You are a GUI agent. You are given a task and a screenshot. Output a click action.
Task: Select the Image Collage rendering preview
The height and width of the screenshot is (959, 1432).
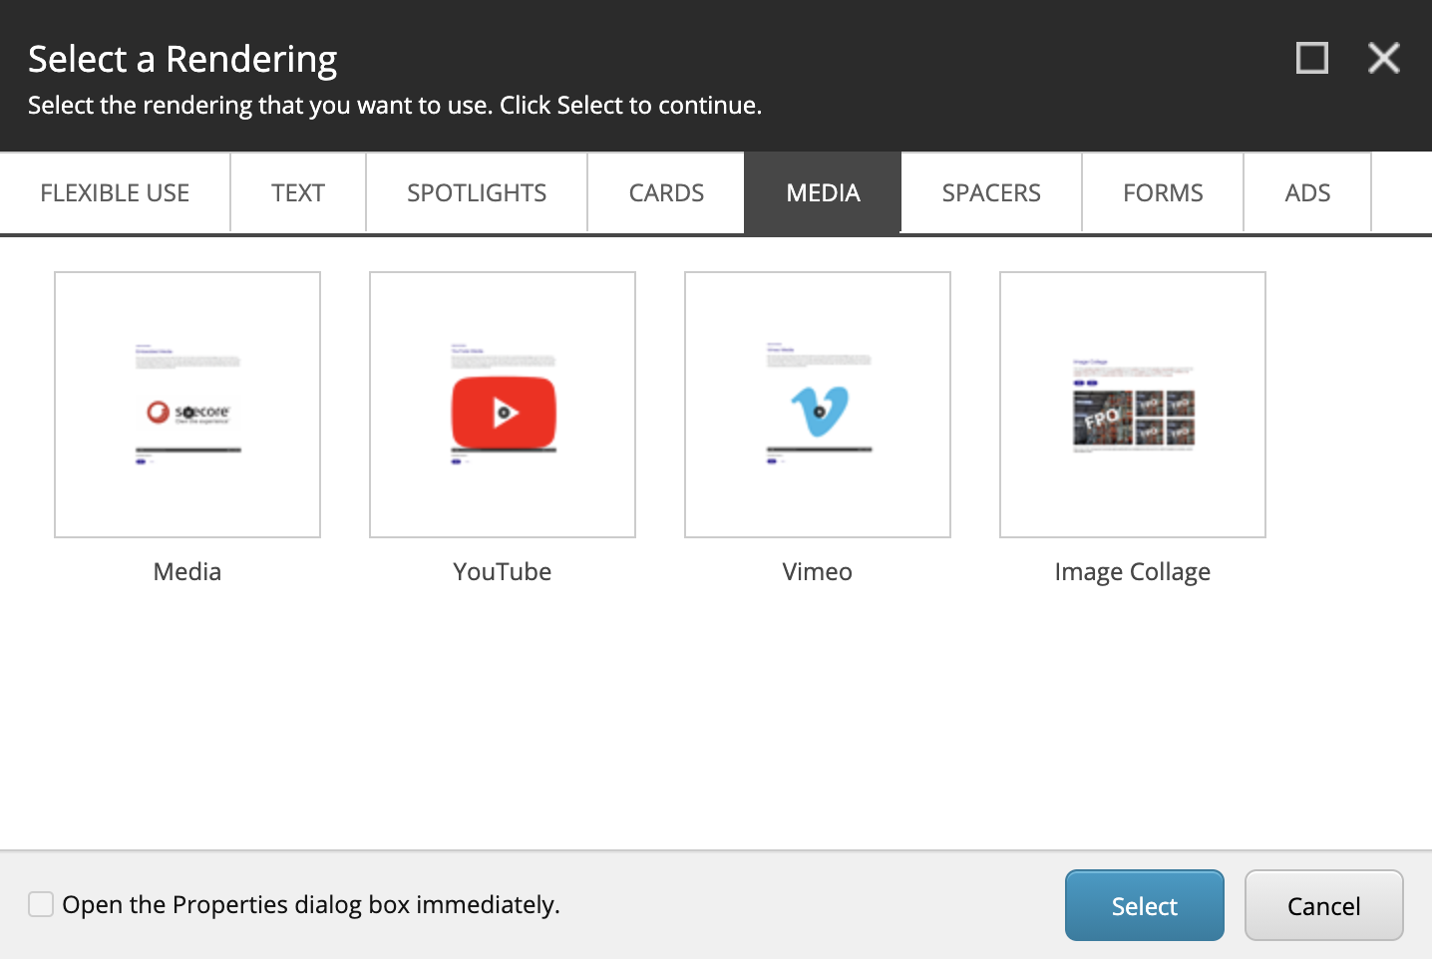(1132, 404)
